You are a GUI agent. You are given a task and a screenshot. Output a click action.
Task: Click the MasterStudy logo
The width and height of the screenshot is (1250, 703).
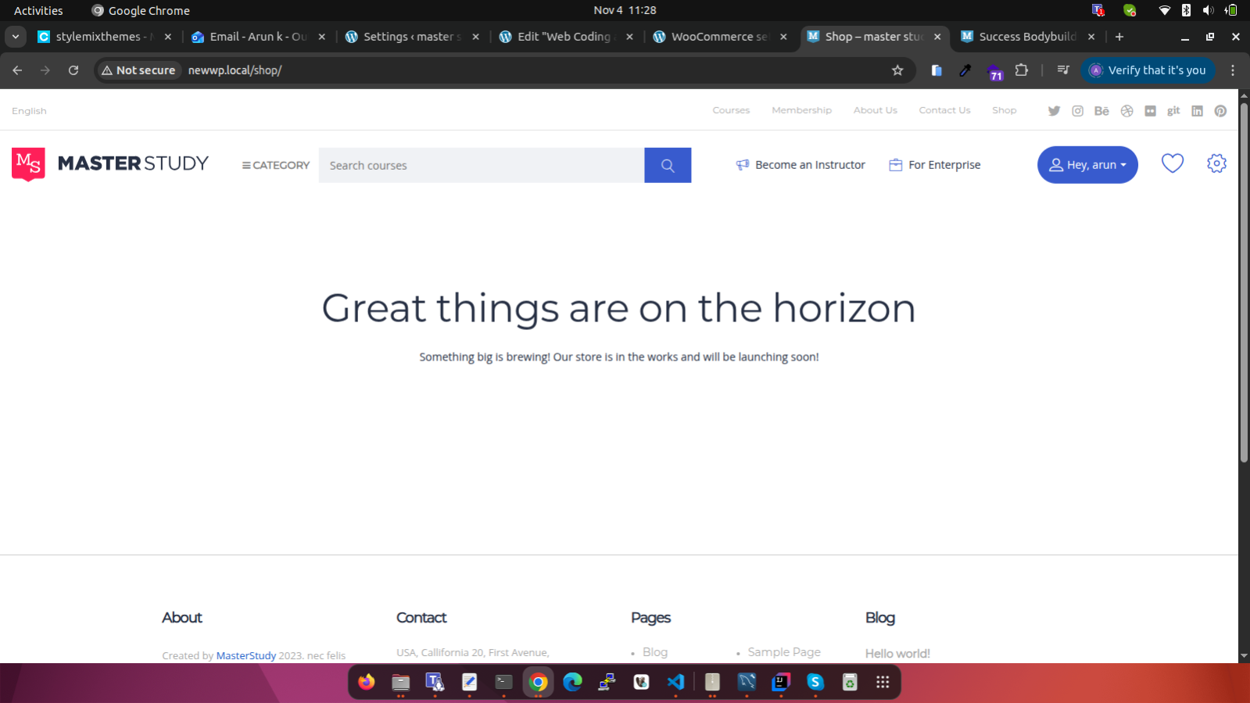tap(110, 164)
